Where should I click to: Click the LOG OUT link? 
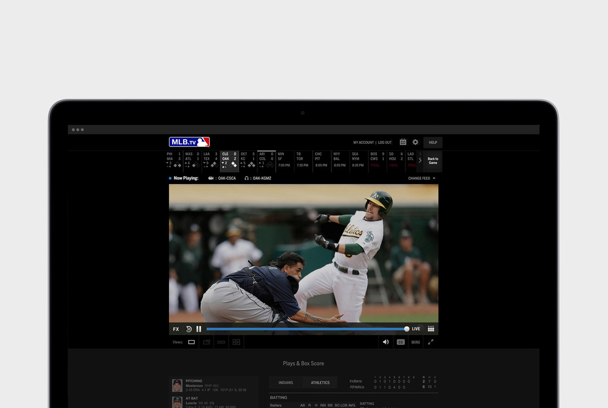[385, 143]
